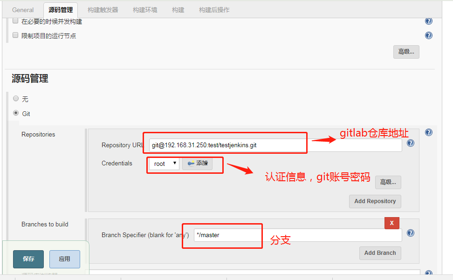453x280 pixels.
Task: Open help for 限制项目的运行节点 option
Action: pyautogui.click(x=429, y=35)
